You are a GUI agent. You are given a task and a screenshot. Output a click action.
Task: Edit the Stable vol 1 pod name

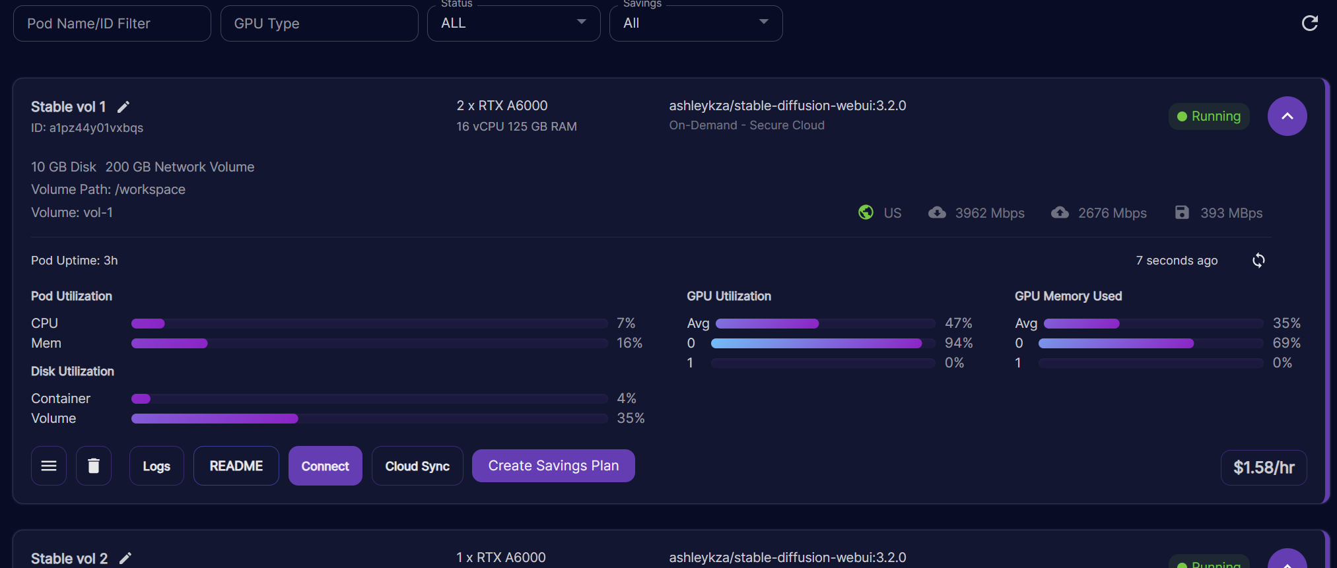[123, 107]
